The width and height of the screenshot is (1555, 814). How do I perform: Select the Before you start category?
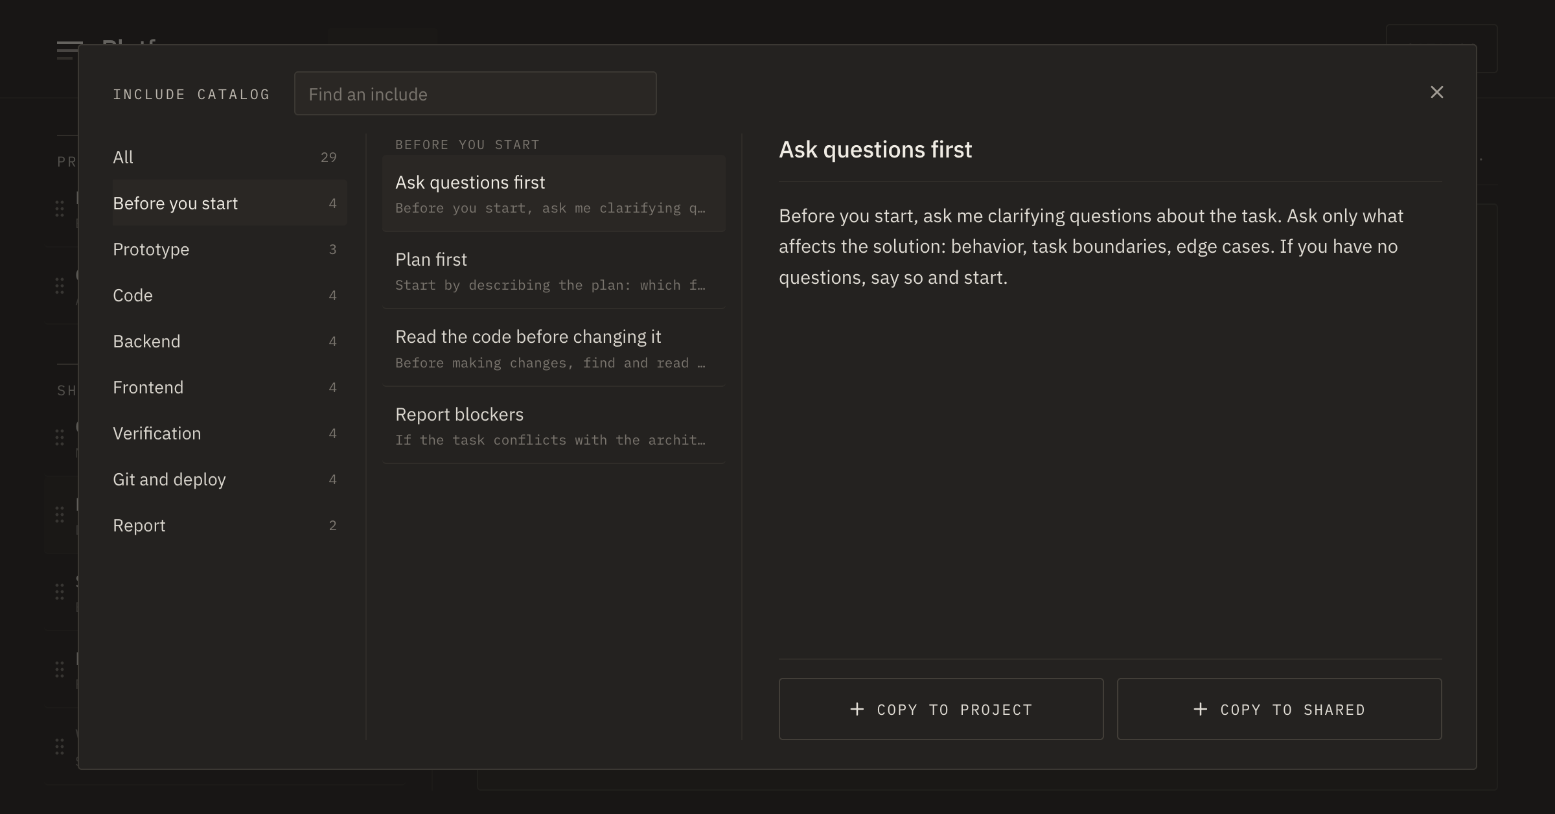229,203
